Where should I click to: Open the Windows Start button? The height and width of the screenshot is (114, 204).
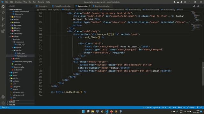point(83,111)
